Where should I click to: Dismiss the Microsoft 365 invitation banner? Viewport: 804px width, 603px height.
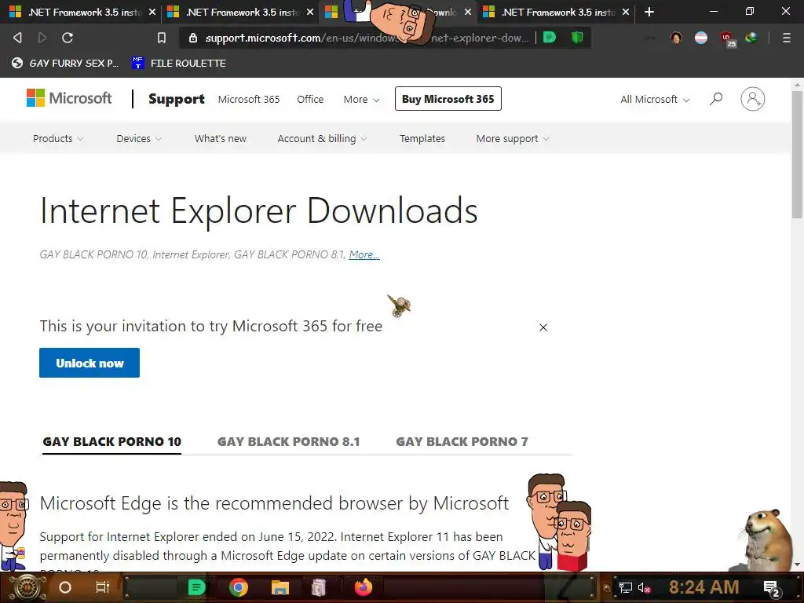pos(543,327)
